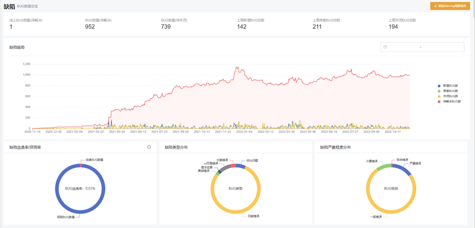Click the 194 last week closed BUG total
Screen dimensions: 475x228
click(393, 27)
